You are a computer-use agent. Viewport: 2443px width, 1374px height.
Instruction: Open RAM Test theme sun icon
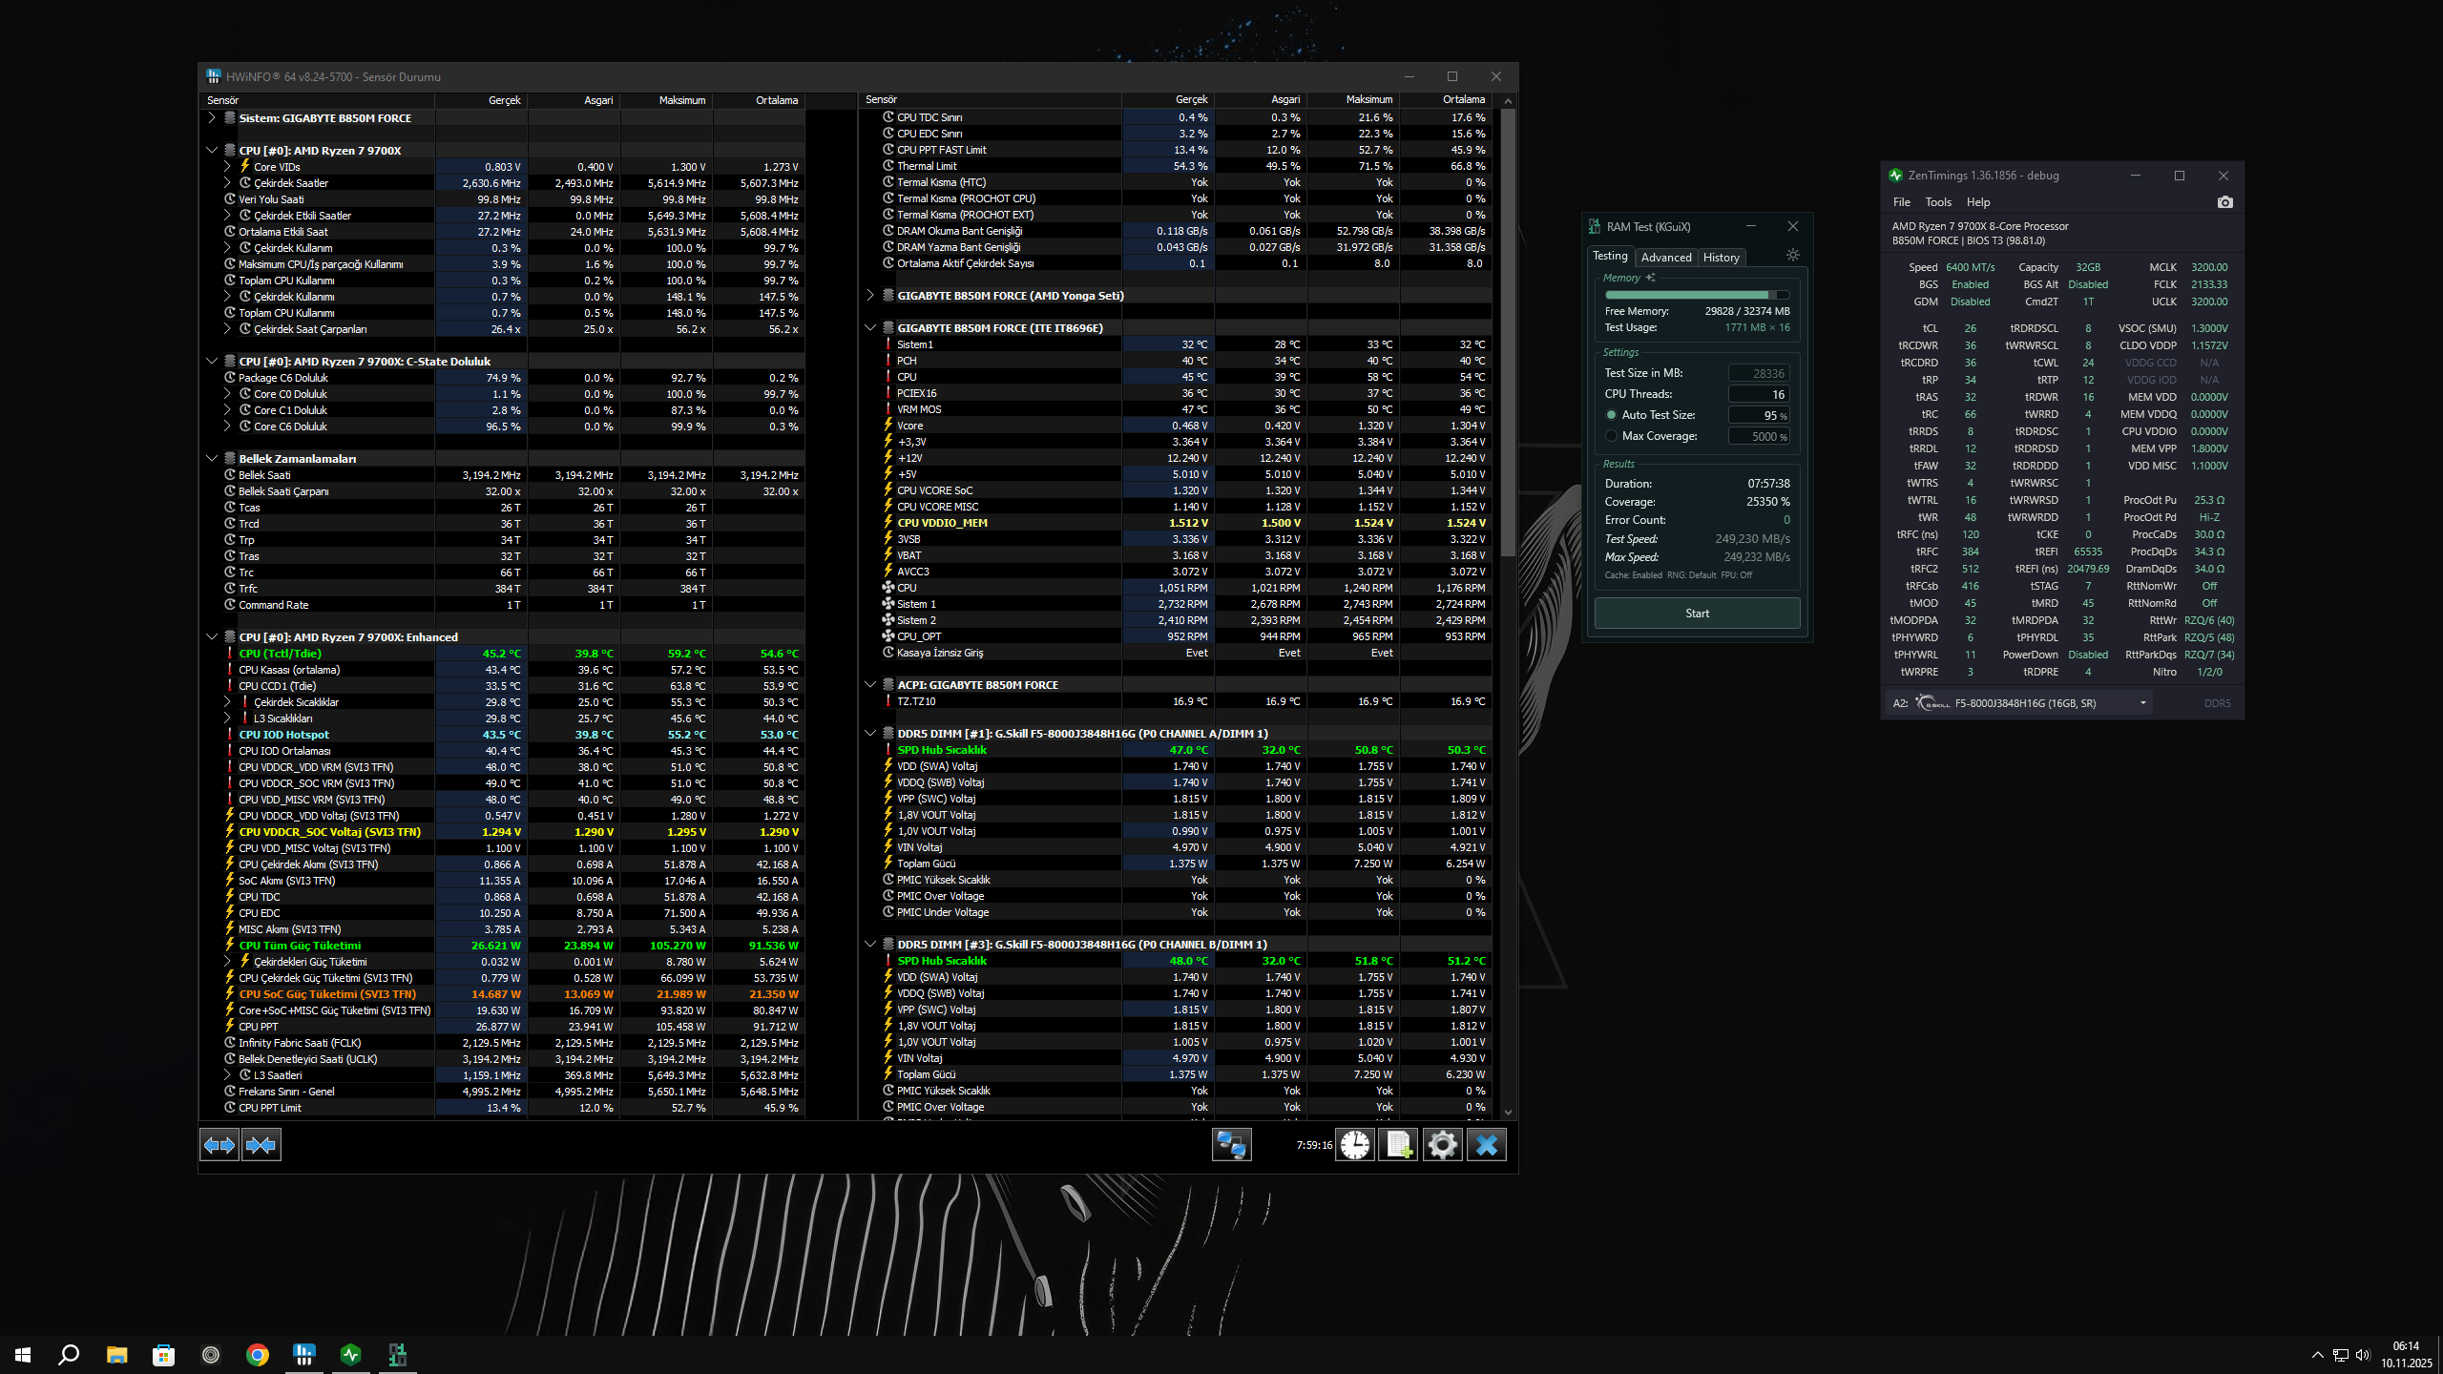click(1793, 255)
